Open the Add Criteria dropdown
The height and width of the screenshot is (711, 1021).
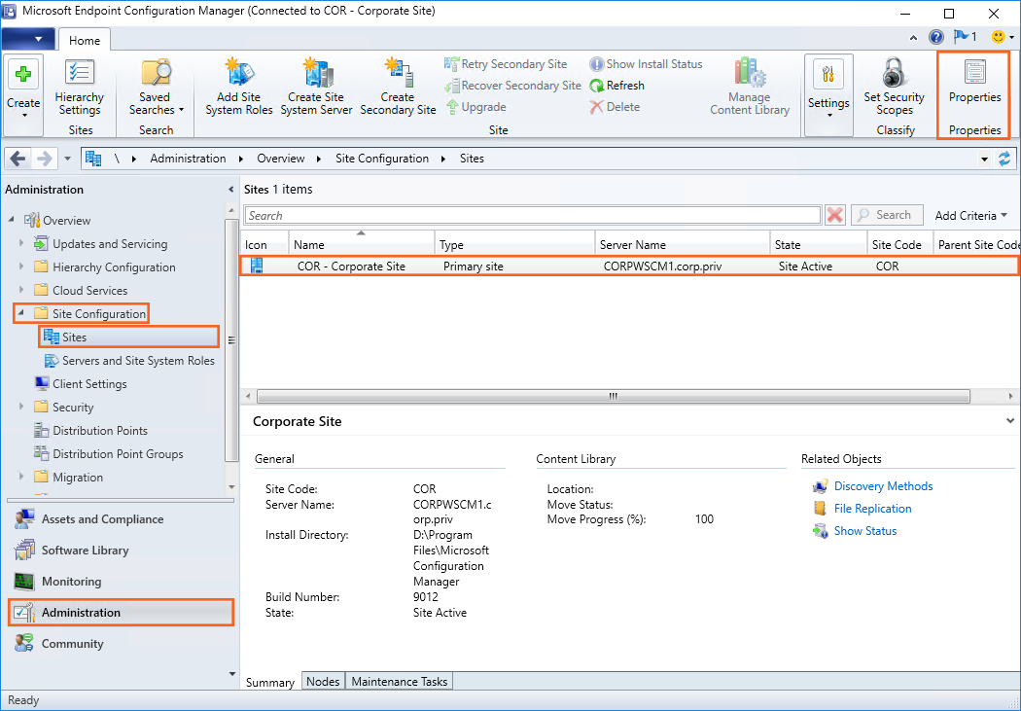(970, 216)
